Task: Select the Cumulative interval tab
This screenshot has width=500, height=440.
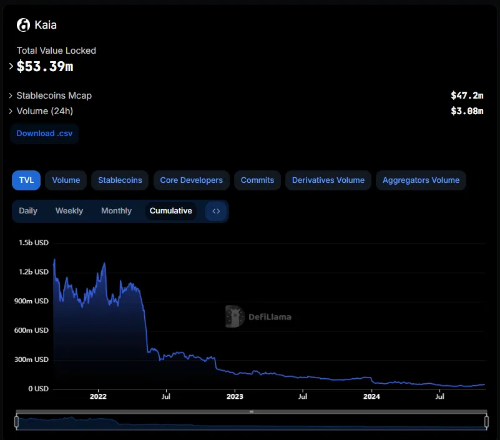Action: coord(170,211)
